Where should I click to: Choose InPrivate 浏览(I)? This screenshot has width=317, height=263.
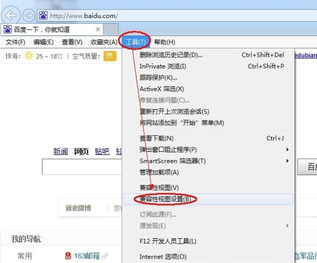208,66
